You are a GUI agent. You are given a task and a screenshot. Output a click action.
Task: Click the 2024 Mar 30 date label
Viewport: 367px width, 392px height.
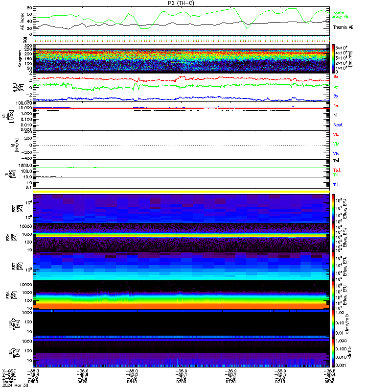[15, 385]
